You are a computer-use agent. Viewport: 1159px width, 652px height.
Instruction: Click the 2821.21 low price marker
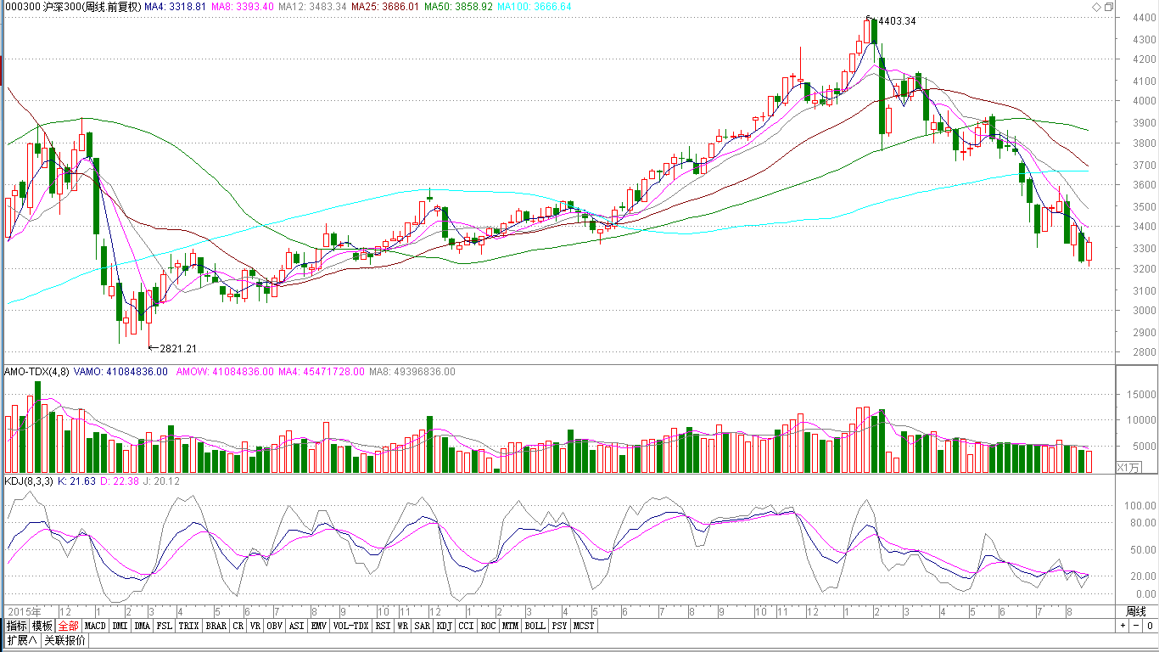pos(178,349)
